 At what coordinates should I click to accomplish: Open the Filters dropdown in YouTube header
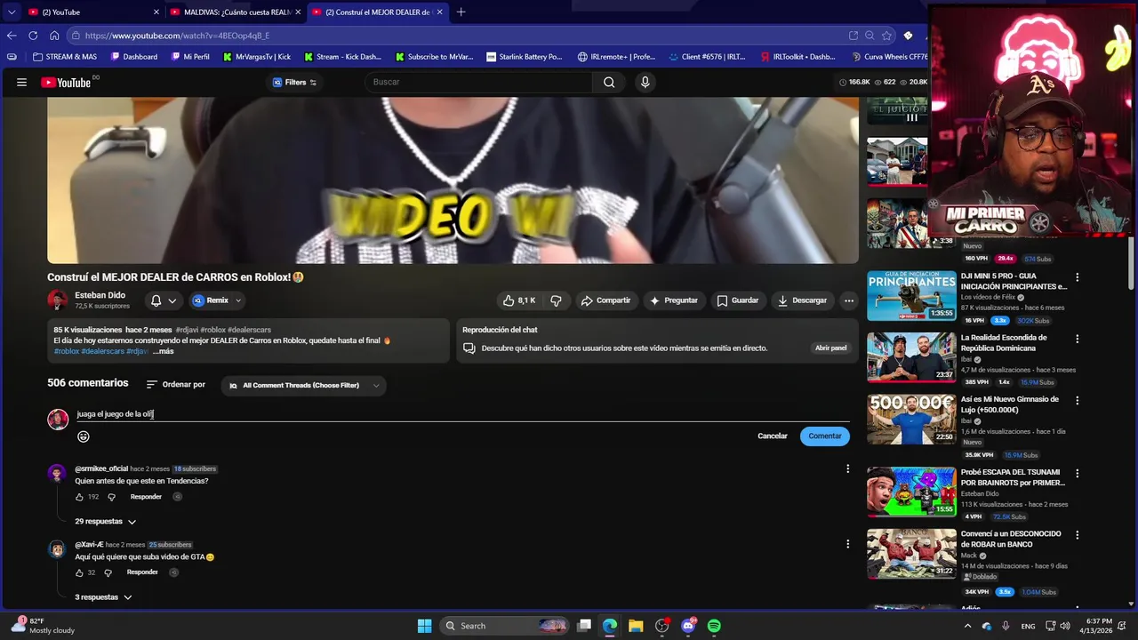click(294, 82)
